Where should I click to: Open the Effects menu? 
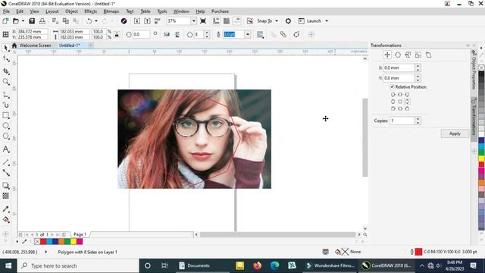[91, 11]
